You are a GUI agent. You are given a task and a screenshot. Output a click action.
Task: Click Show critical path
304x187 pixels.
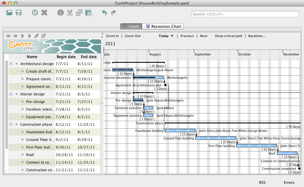pyautogui.click(x=228, y=36)
